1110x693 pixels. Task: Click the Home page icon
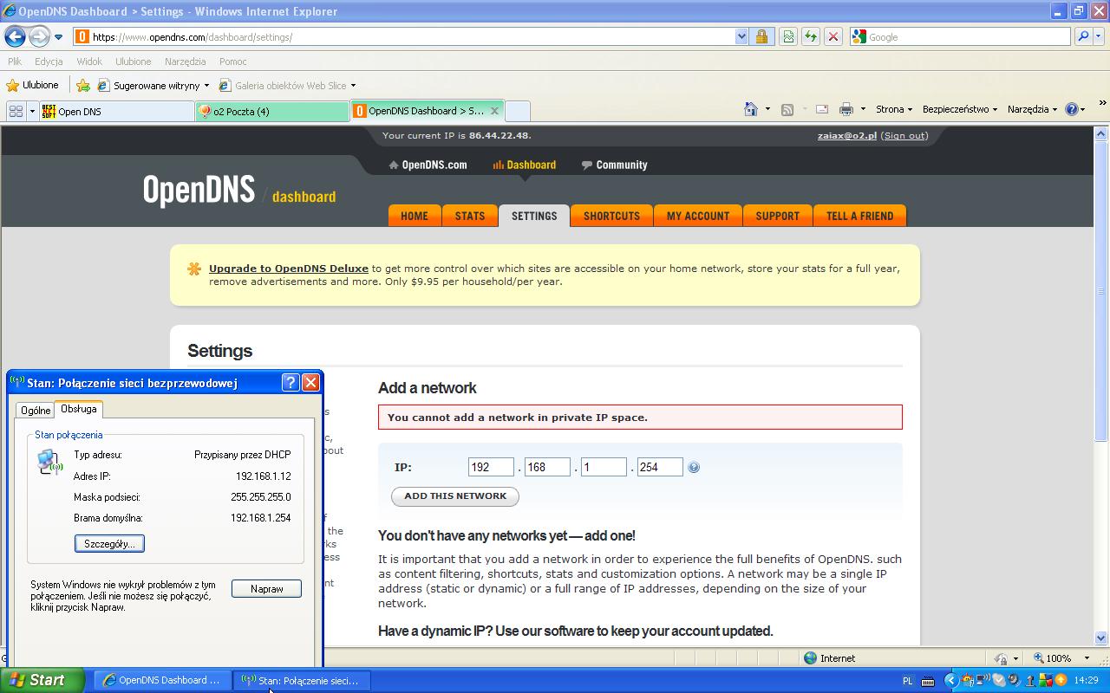(752, 109)
